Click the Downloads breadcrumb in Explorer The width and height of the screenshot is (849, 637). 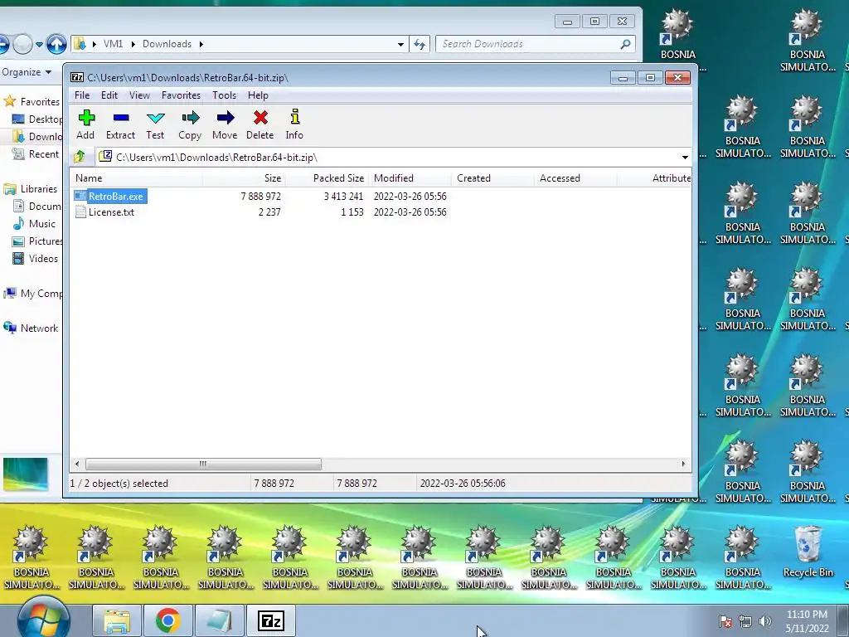167,45
